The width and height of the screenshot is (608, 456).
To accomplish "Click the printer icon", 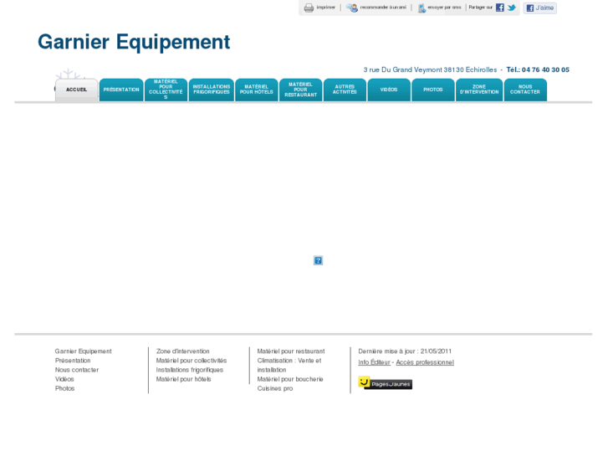I will tap(309, 8).
